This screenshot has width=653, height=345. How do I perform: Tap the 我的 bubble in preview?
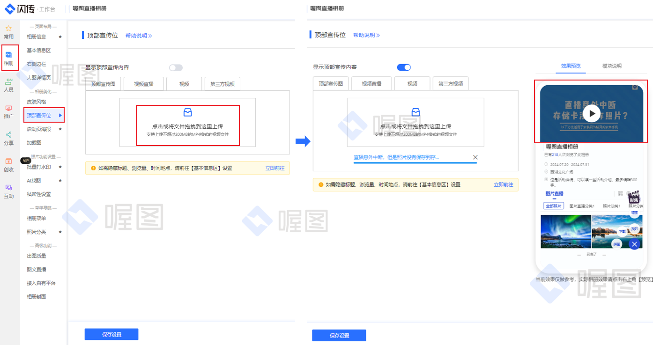coord(634,229)
